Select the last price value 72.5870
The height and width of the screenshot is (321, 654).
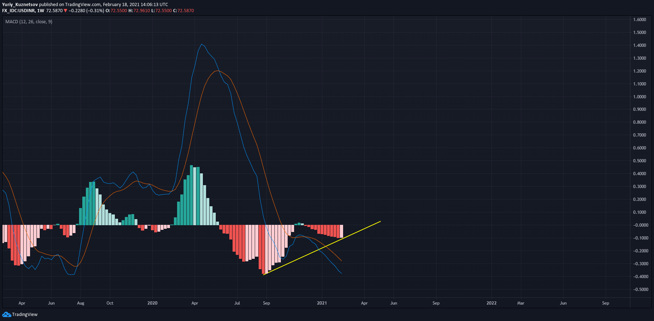[x=54, y=11]
